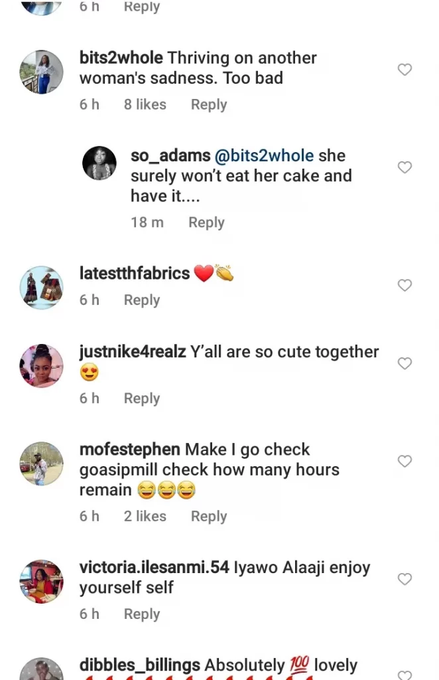The image size is (439, 680).
Task: Open the @bits2whole mention link
Action: 265,156
